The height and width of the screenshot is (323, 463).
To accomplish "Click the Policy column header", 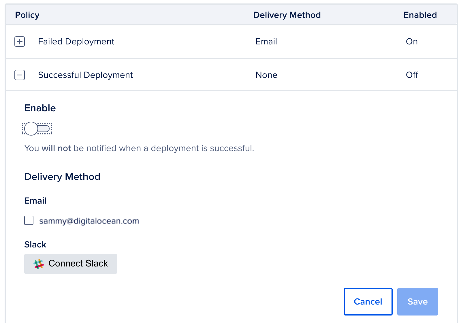I will coord(27,15).
